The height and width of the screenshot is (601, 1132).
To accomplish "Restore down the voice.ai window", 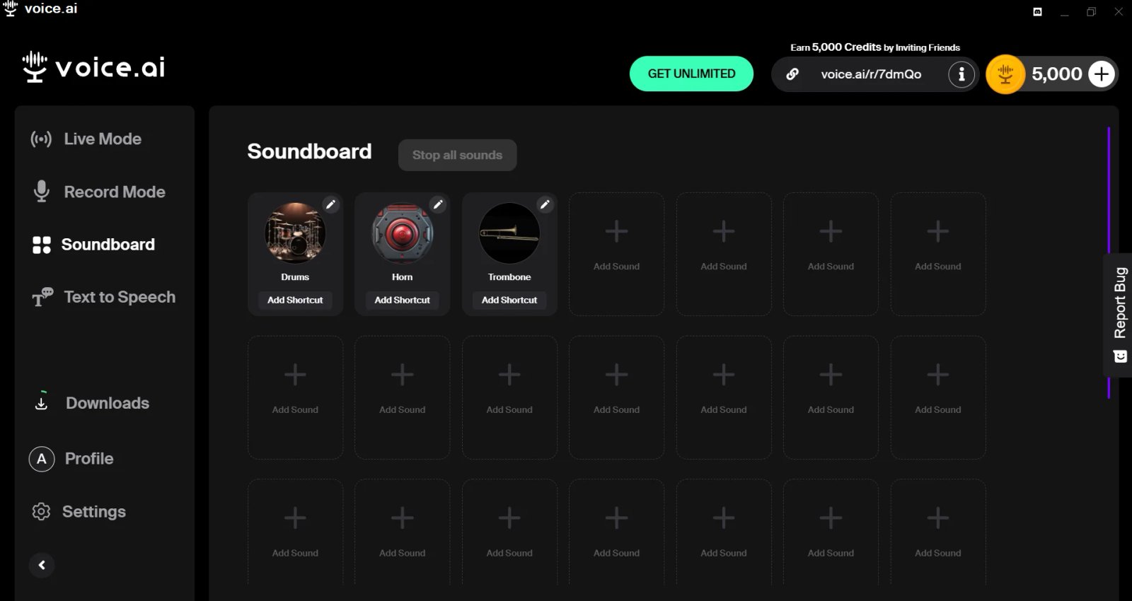I will click(x=1091, y=12).
